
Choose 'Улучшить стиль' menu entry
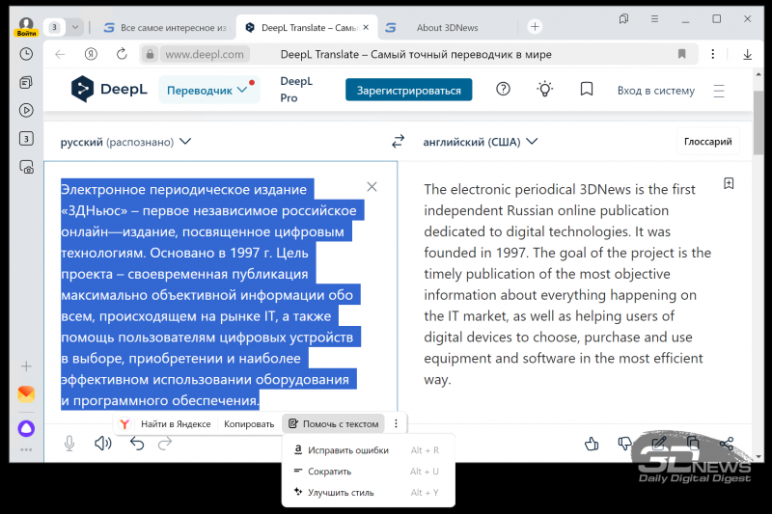click(340, 493)
